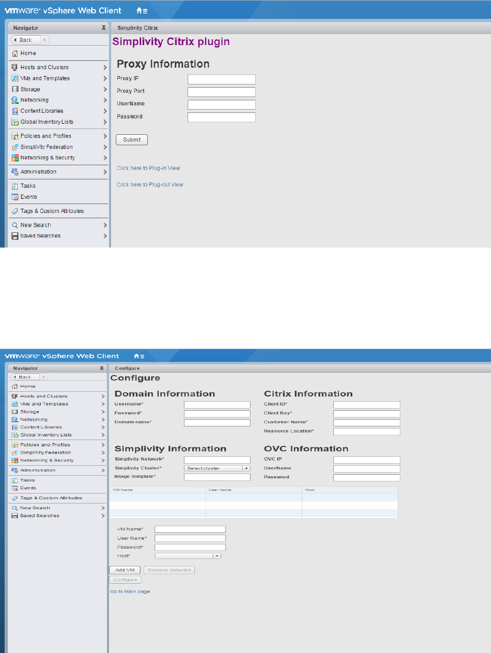491x653 pixels.
Task: Click Global Inventory Lists icon in Simplivity Citrix screen
Action: coord(15,122)
